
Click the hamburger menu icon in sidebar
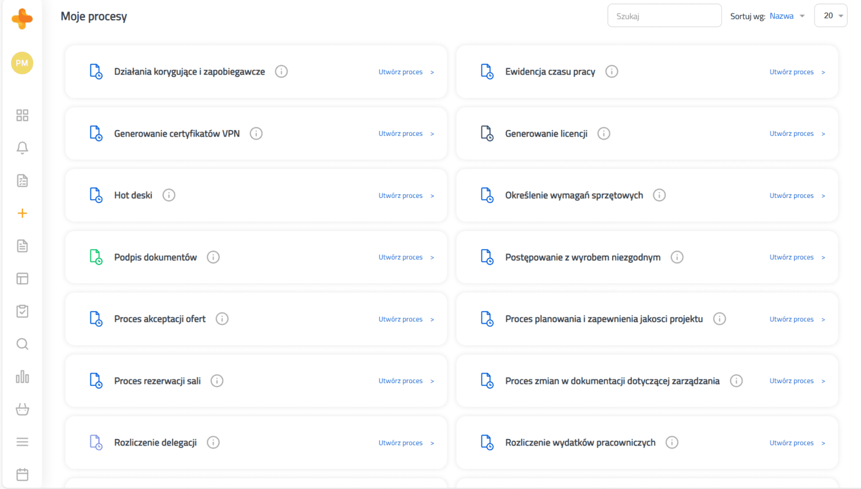point(22,441)
